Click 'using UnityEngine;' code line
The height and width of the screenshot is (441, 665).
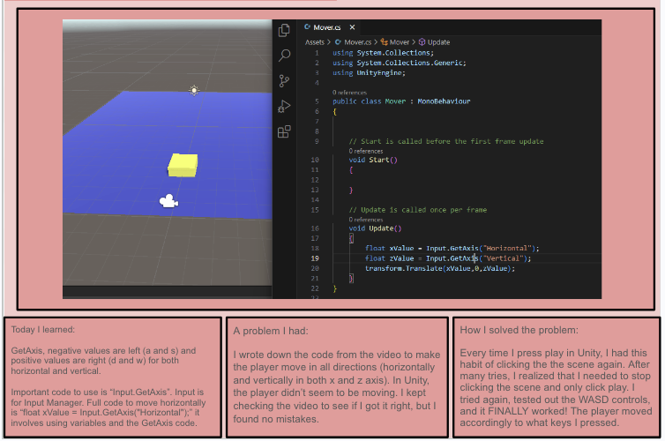pos(369,73)
